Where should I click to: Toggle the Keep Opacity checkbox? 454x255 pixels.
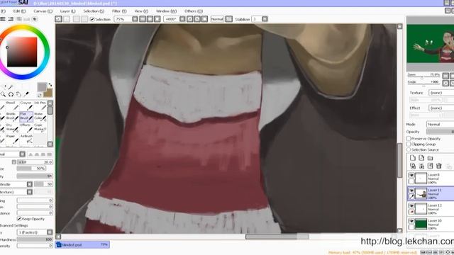pyautogui.click(x=19, y=219)
